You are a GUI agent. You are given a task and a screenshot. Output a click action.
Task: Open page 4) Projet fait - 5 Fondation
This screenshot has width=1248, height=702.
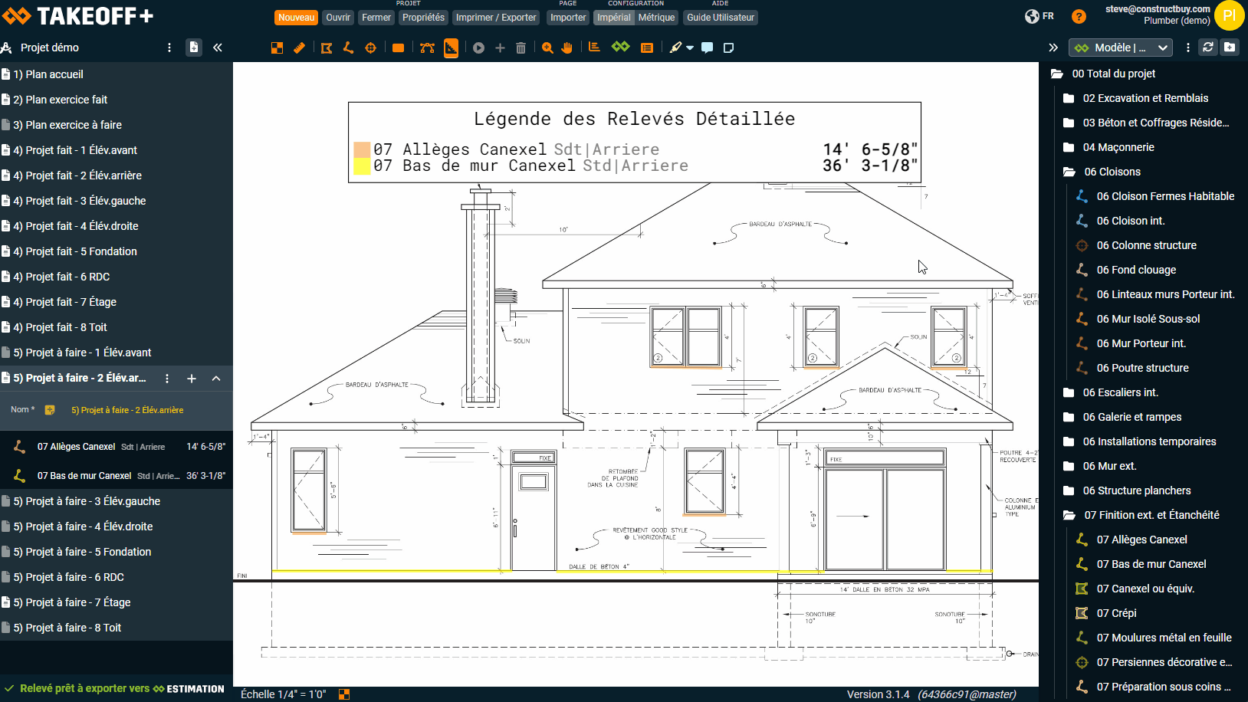[117, 251]
